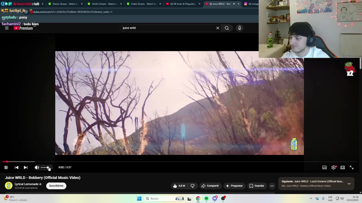Enter fullscreen mode
This screenshot has height=203, width=362.
coord(352,167)
